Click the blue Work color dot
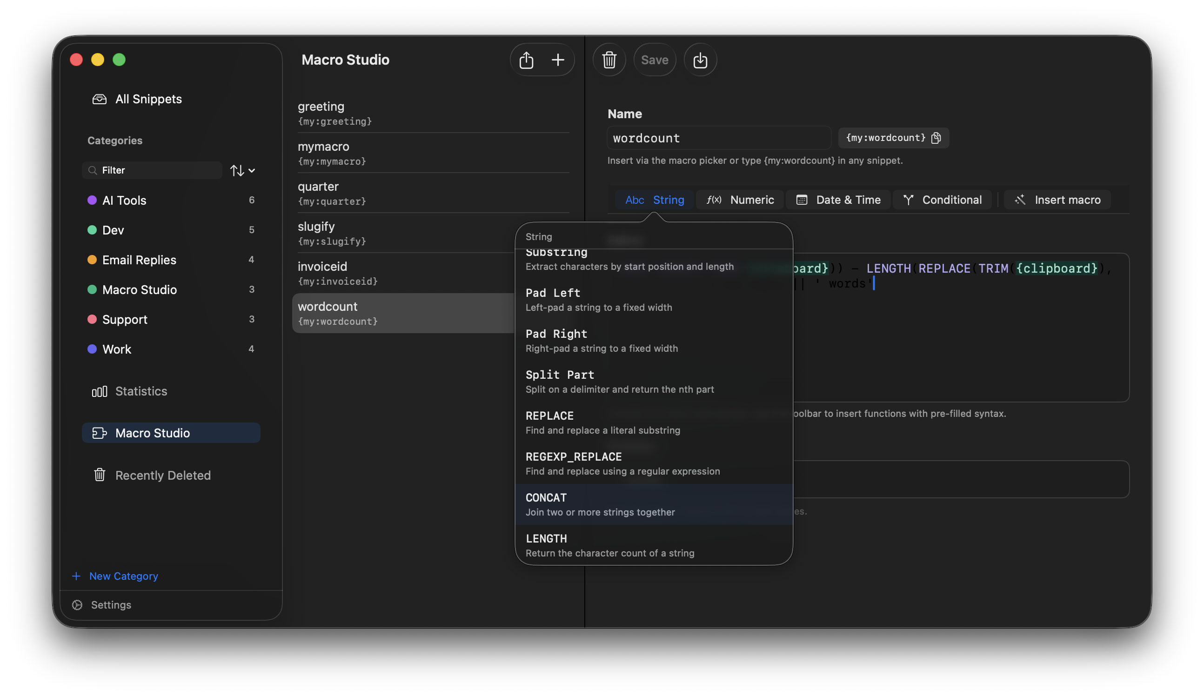Image resolution: width=1204 pixels, height=697 pixels. click(x=92, y=349)
